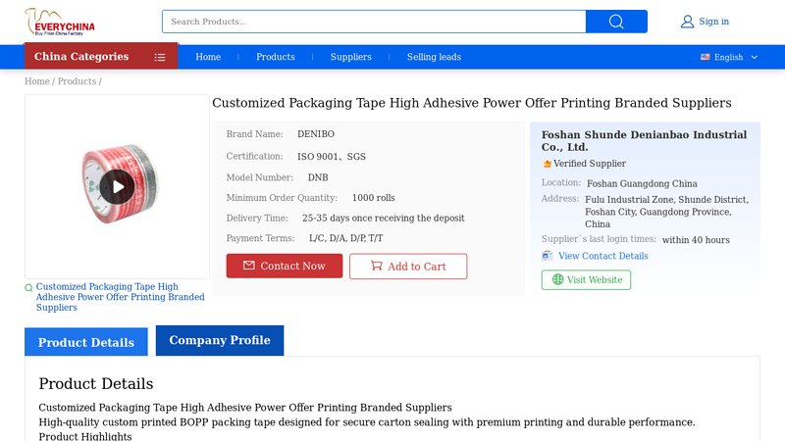Click the globe icon on Visit Website
Viewport: 785px width, 441px height.
(x=557, y=279)
